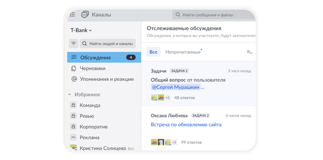Click the Отслеживаемые обсуждения heading
This screenshot has width=323, height=160.
(184, 28)
